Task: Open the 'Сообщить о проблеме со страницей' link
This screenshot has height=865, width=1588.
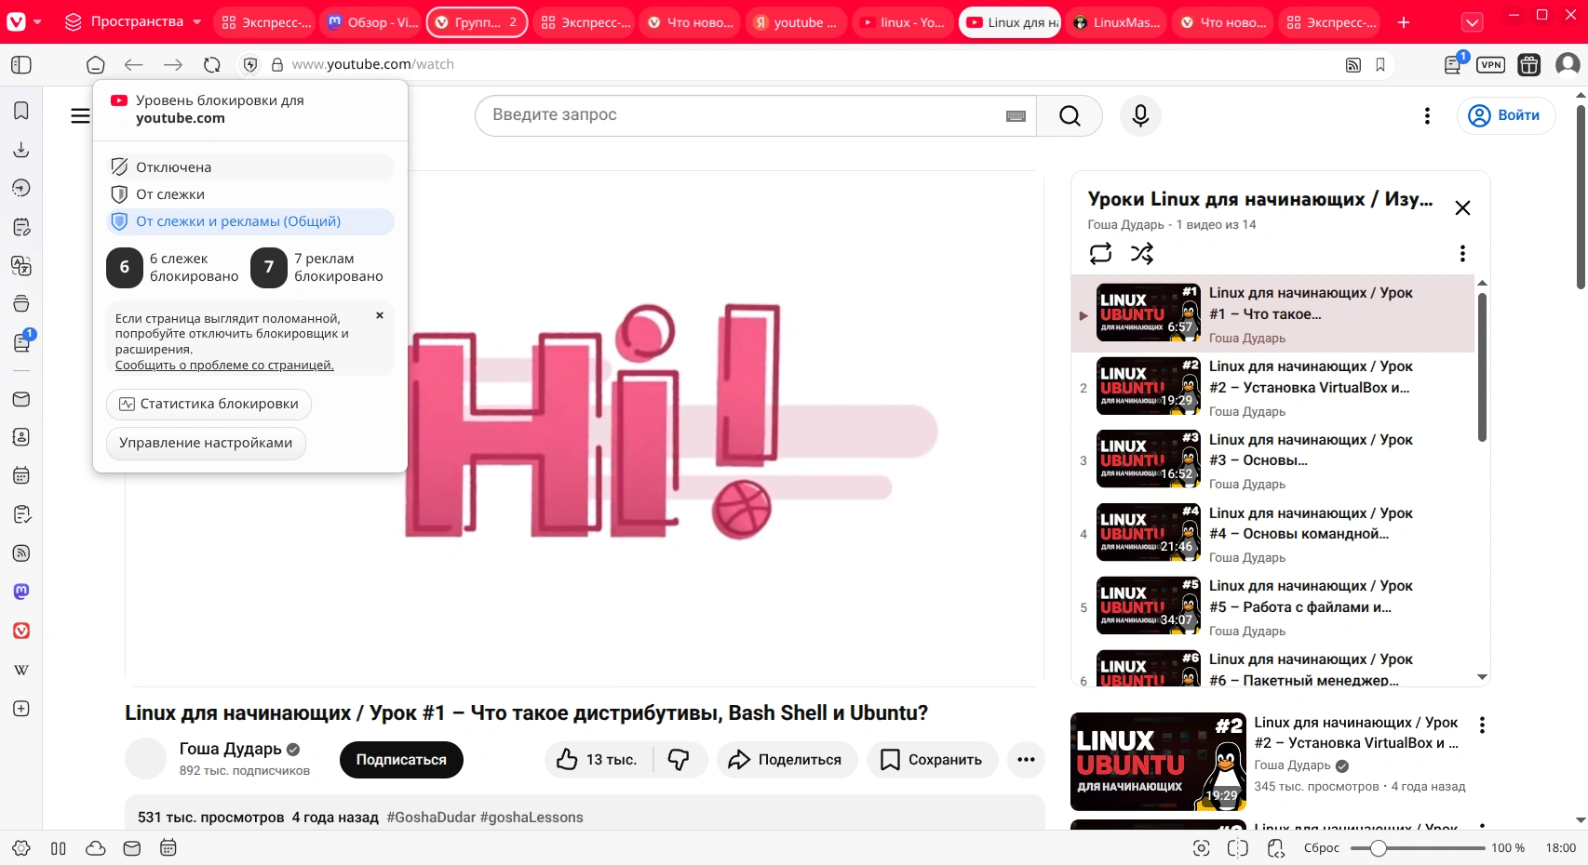Action: tap(224, 366)
